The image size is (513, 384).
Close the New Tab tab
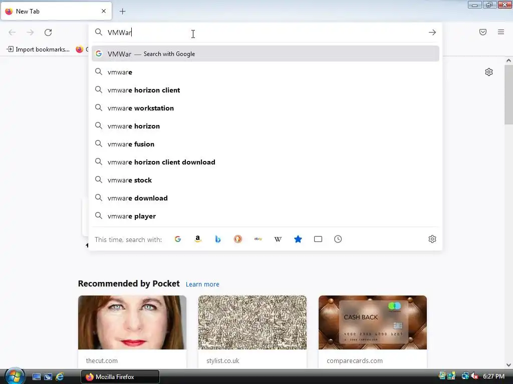(x=104, y=11)
